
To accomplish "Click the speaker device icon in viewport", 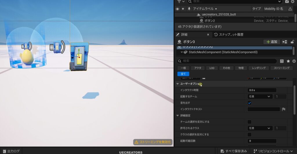I will pyautogui.click(x=57, y=47).
